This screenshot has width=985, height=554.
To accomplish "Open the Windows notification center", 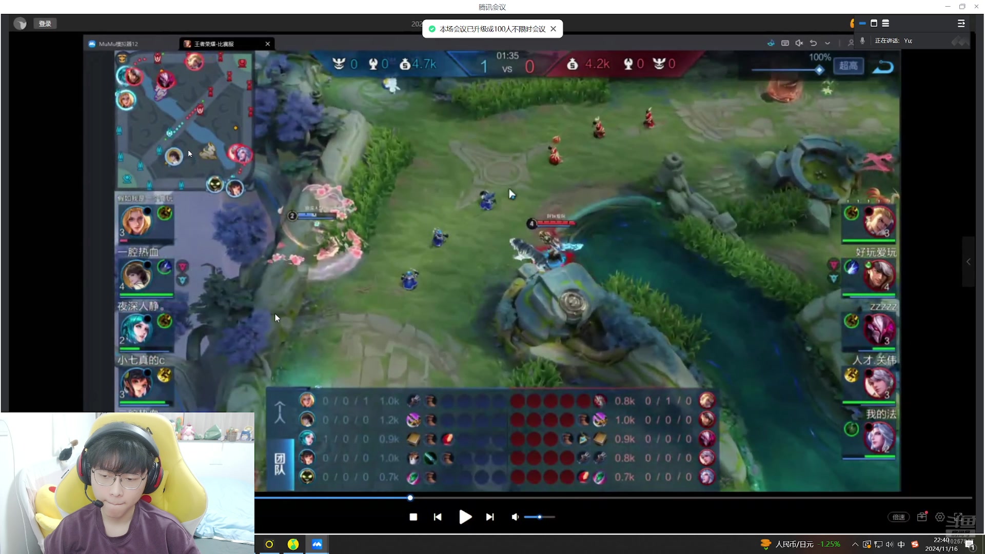I will click(x=970, y=545).
